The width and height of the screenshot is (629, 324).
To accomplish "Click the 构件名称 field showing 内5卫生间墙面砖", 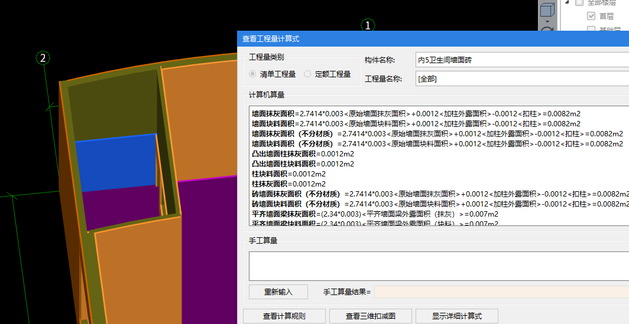I will click(522, 60).
